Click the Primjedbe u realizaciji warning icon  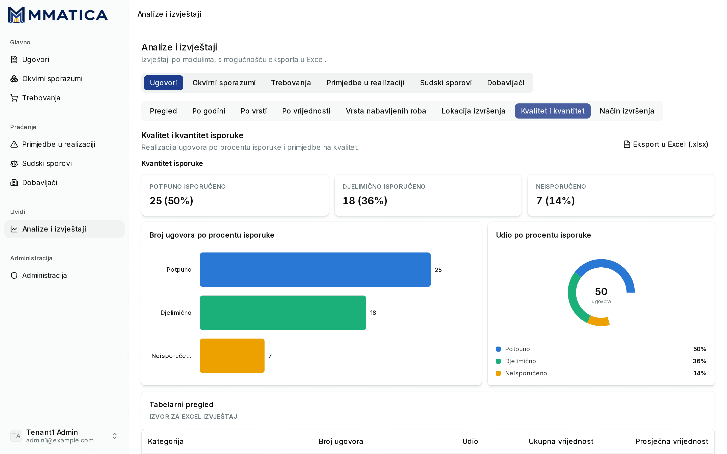pyautogui.click(x=14, y=145)
